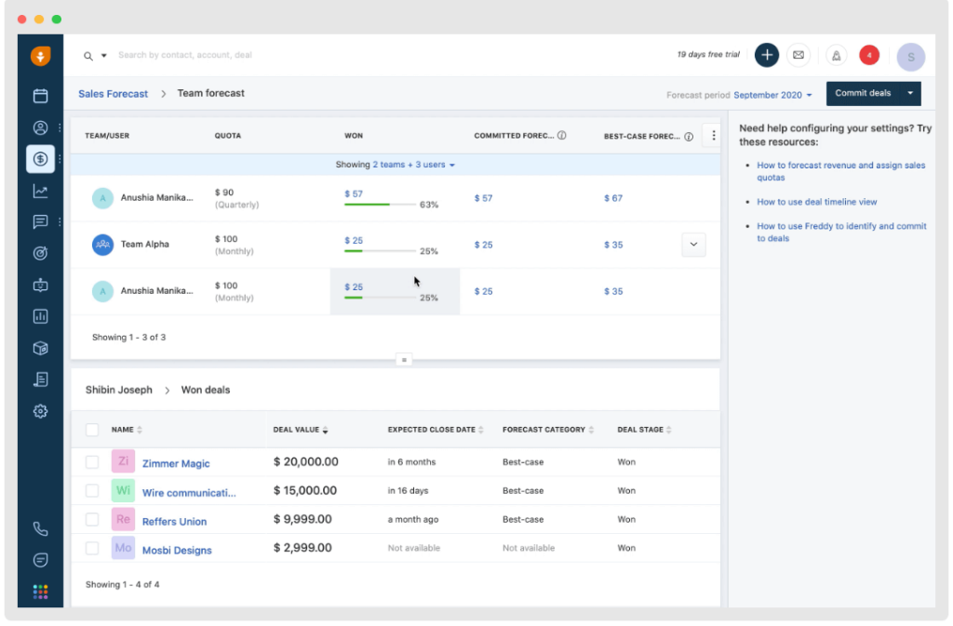Toggle the select-all checkbox beside Name
This screenshot has width=953, height=626.
(x=92, y=430)
